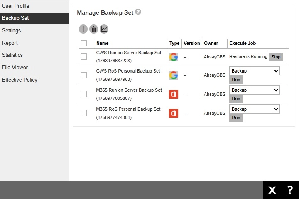Click the X close icon in bottom bar

(x=272, y=190)
